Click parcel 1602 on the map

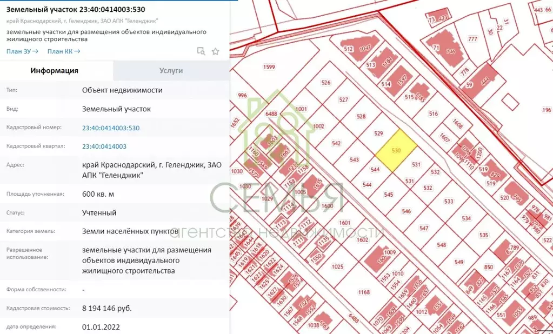[362, 240]
